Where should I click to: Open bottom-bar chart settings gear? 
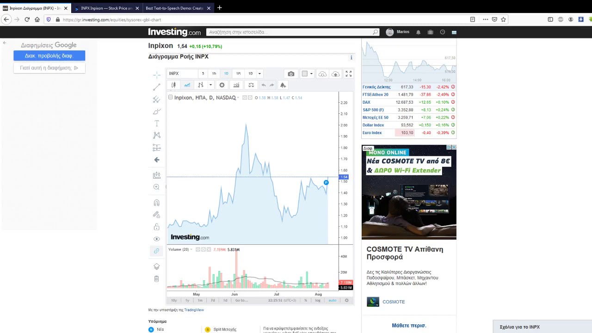(347, 300)
